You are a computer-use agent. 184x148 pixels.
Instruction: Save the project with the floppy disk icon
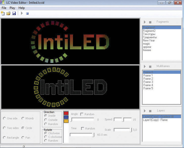pyautogui.click(x=14, y=13)
